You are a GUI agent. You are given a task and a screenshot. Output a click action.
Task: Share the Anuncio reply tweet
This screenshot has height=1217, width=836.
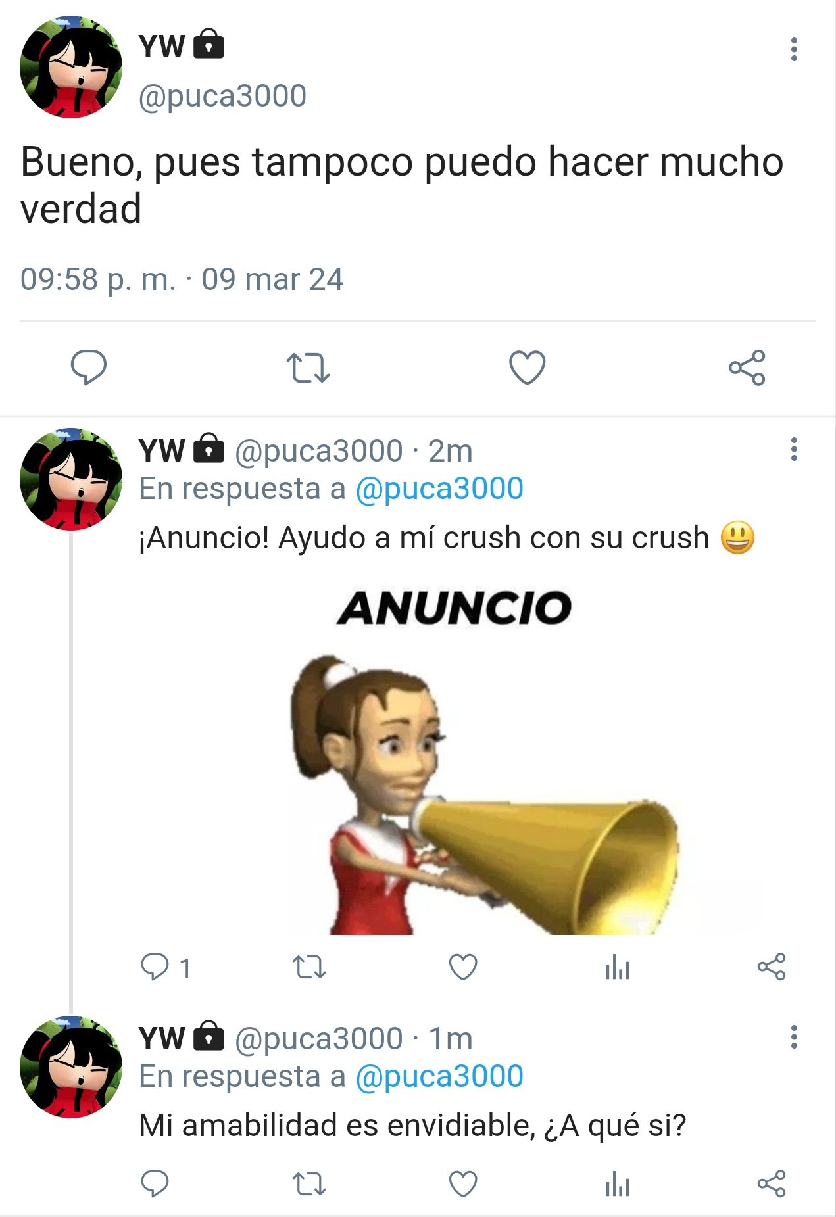(x=772, y=966)
